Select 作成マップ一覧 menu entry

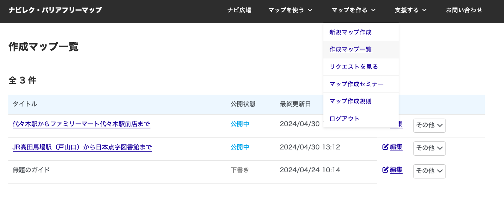click(x=351, y=50)
